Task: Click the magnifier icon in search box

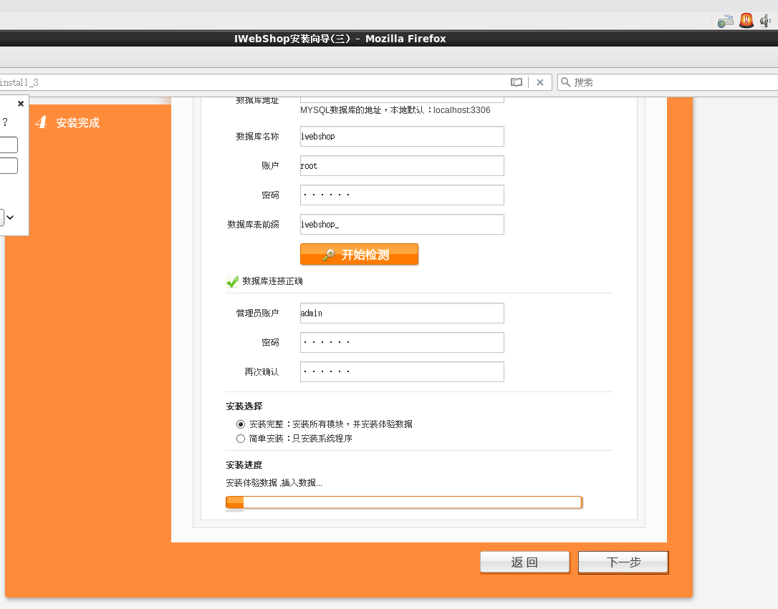Action: click(x=565, y=82)
